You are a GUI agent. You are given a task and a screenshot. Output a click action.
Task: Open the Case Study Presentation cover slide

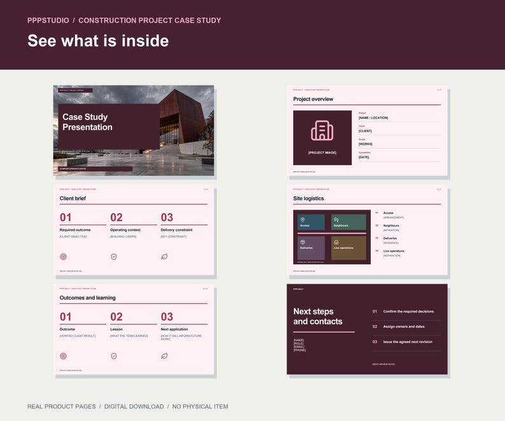pyautogui.click(x=134, y=130)
